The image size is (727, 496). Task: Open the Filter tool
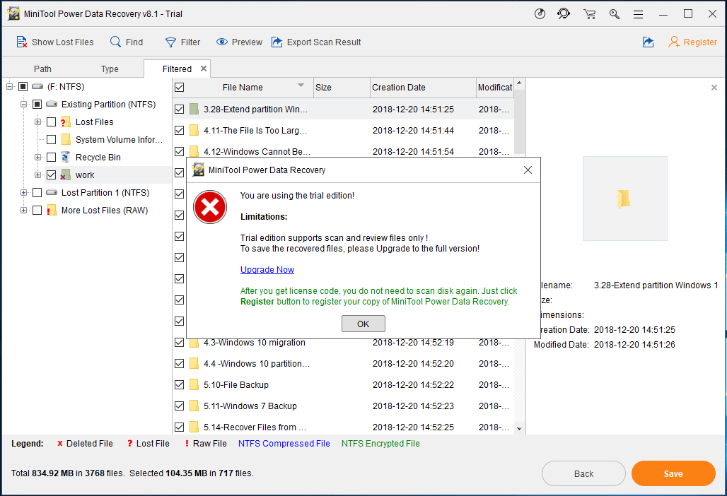click(x=182, y=42)
